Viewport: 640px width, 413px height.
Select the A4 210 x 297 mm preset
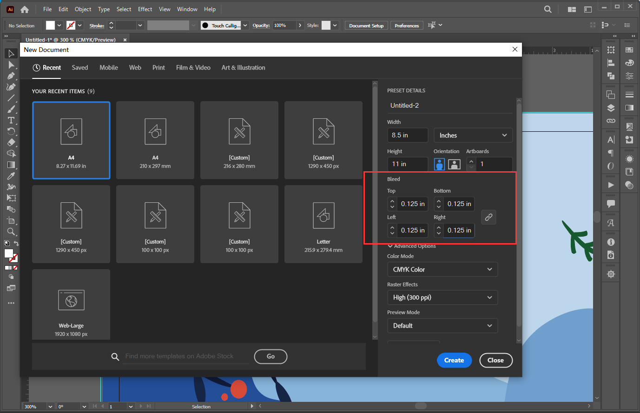coord(155,140)
